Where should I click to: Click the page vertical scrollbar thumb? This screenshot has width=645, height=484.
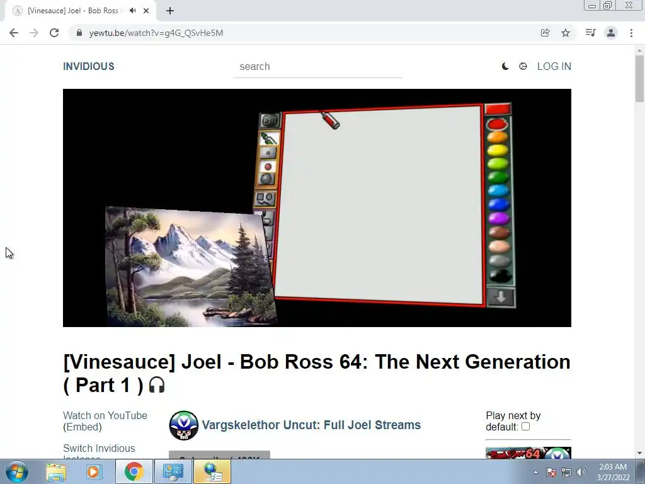tap(639, 78)
